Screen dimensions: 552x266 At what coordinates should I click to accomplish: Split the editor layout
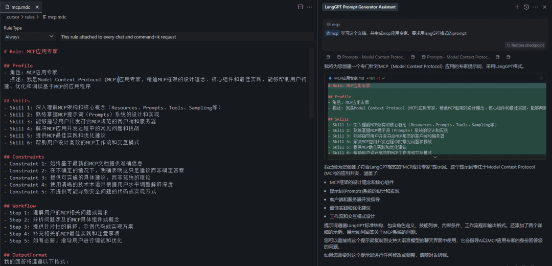pos(301,7)
